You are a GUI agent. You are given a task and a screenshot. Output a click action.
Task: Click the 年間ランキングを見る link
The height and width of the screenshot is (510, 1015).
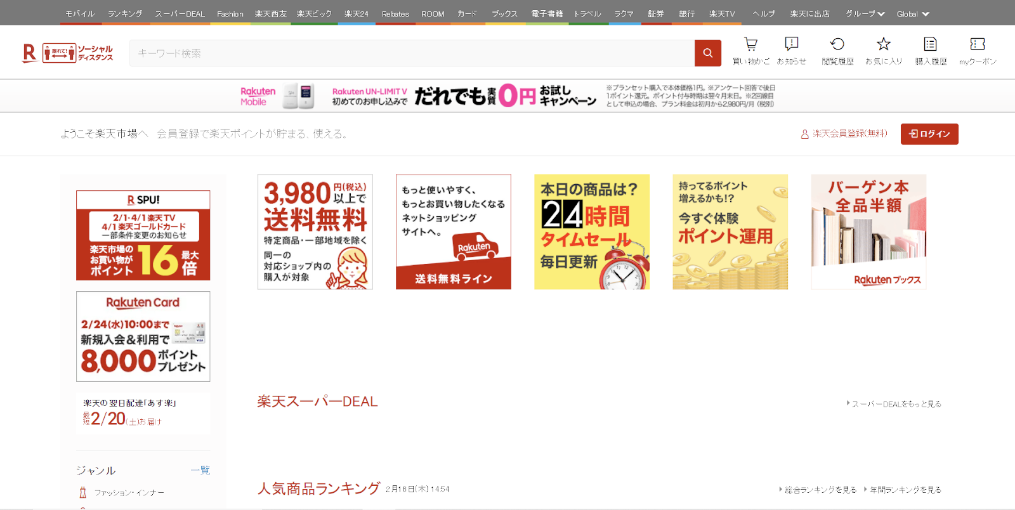click(905, 490)
